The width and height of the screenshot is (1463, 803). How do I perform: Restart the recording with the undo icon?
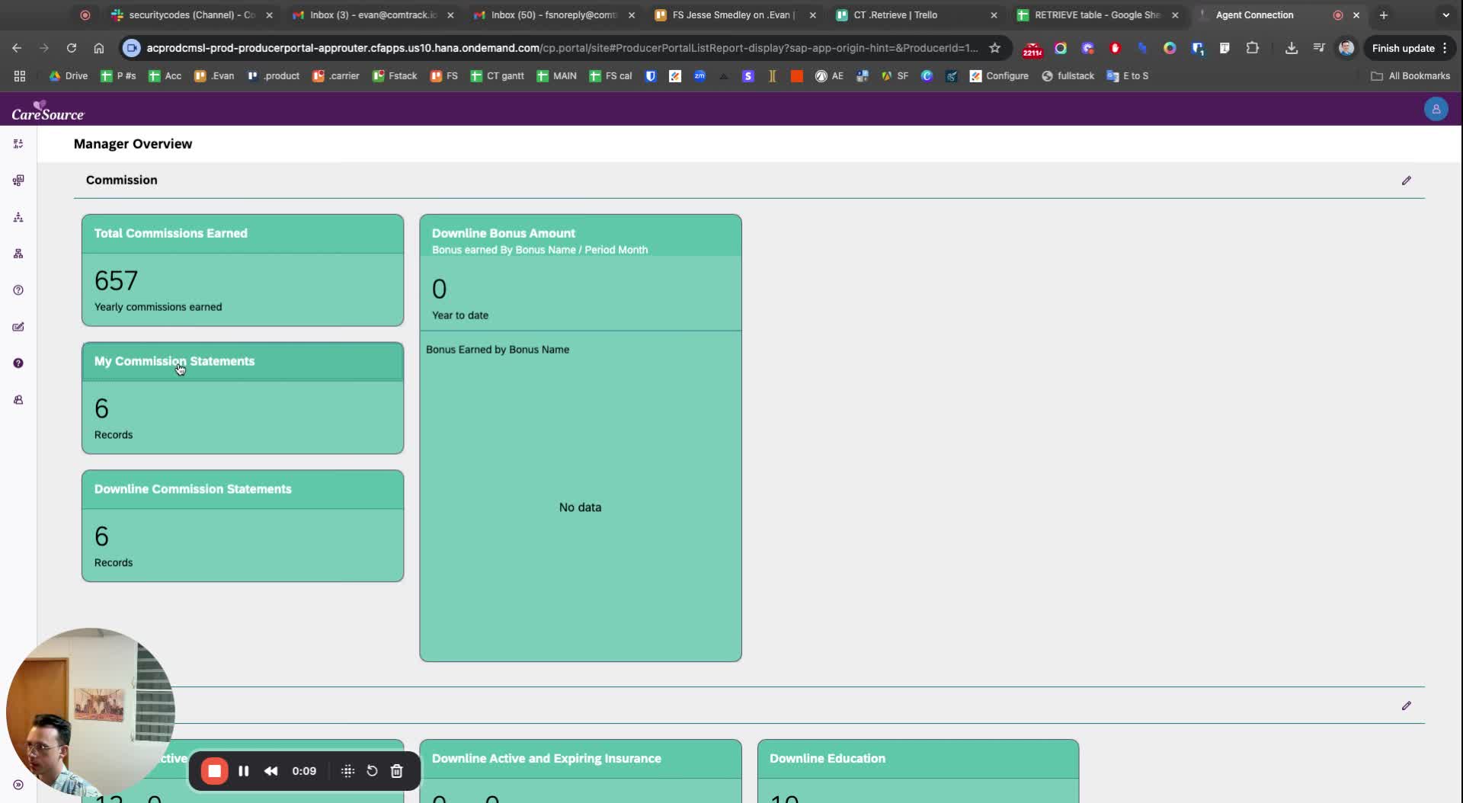pyautogui.click(x=372, y=771)
